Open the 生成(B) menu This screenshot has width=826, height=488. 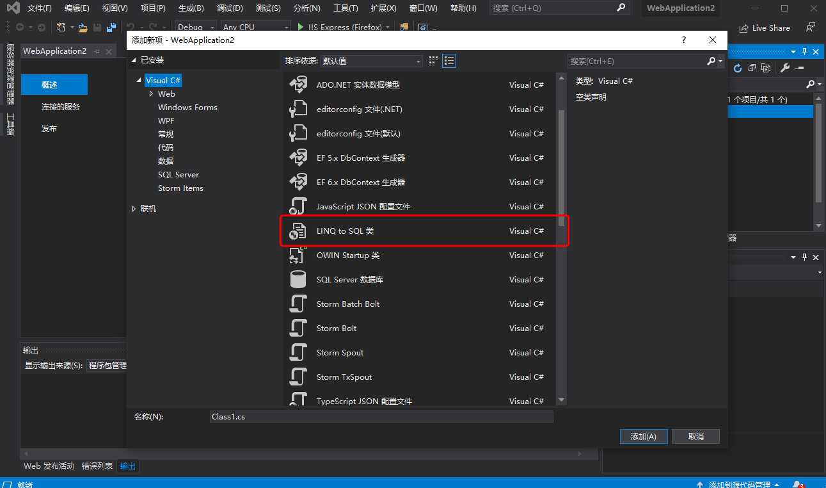coord(191,8)
